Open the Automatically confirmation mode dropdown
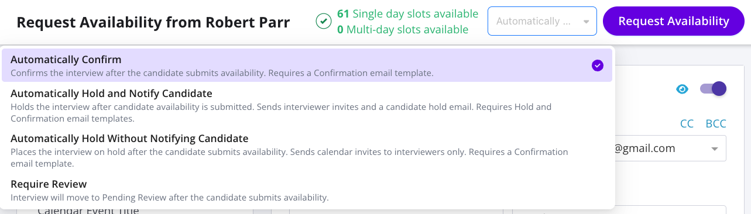751x214 pixels. pos(542,21)
